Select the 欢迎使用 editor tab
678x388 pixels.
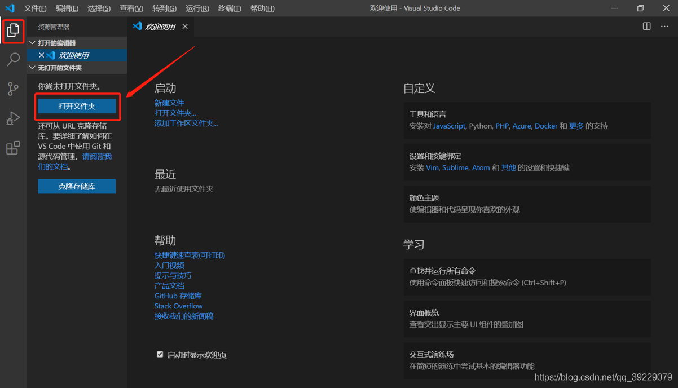(x=160, y=27)
